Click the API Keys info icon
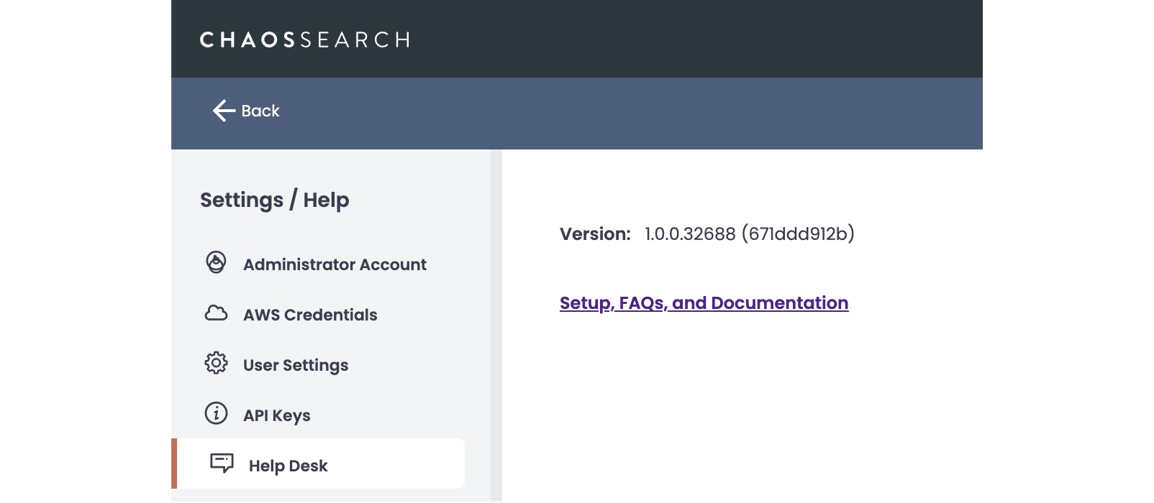This screenshot has width=1154, height=503. [x=216, y=413]
